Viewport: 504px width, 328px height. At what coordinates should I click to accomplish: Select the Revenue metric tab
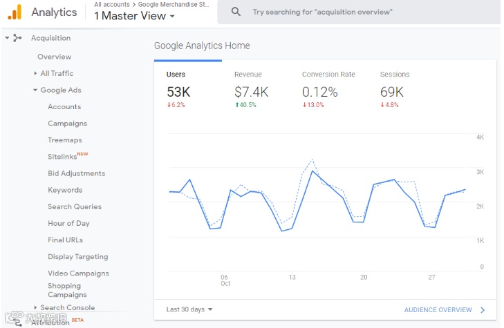[x=256, y=90]
